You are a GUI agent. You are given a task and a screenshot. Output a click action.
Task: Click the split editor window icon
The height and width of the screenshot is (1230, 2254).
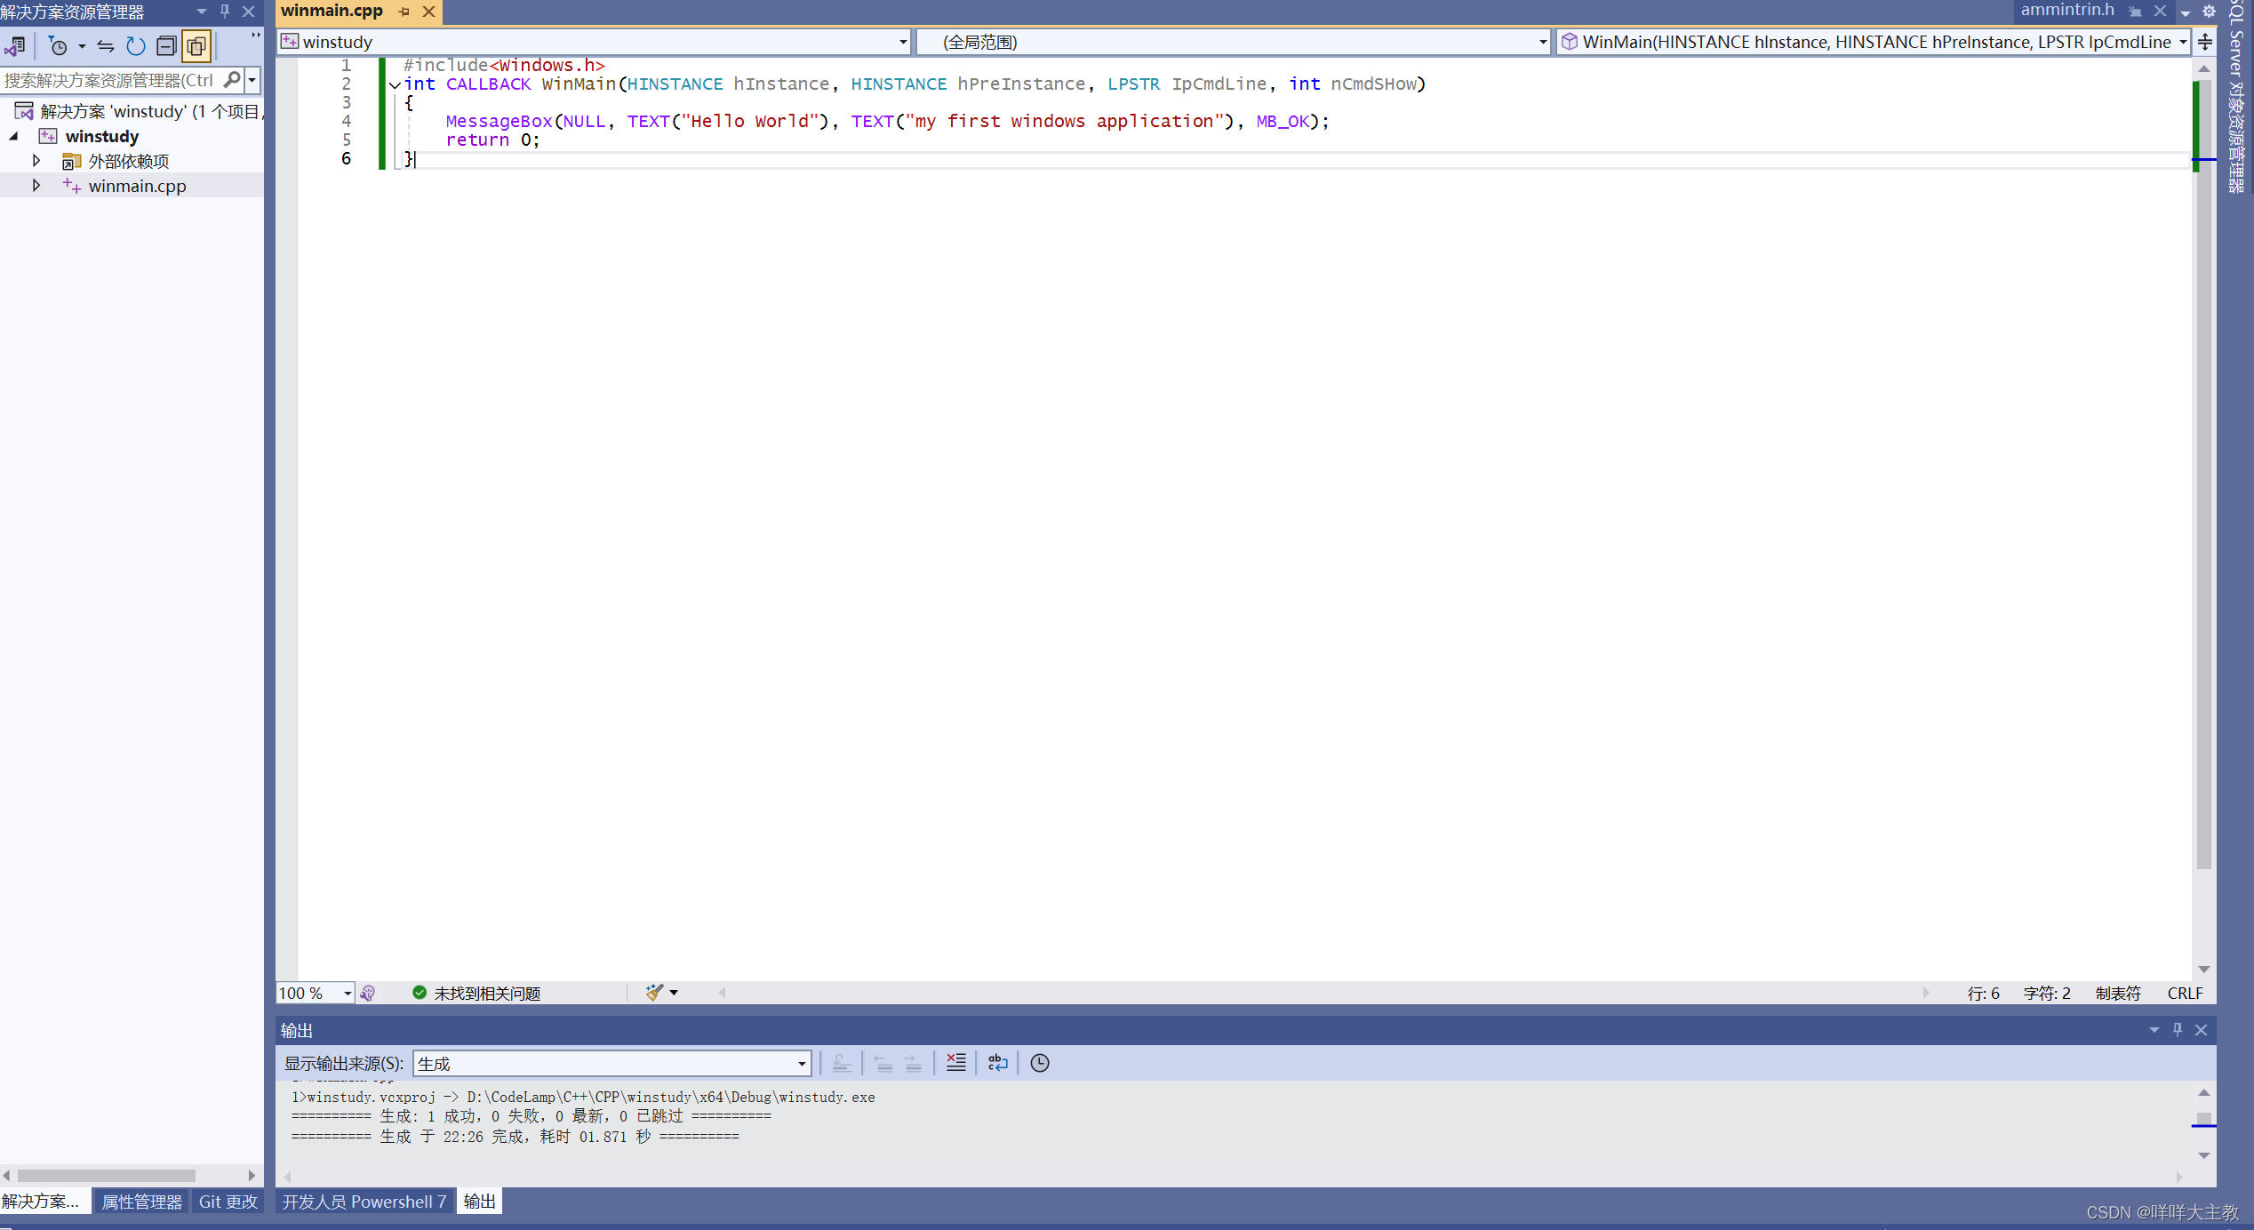point(2205,42)
